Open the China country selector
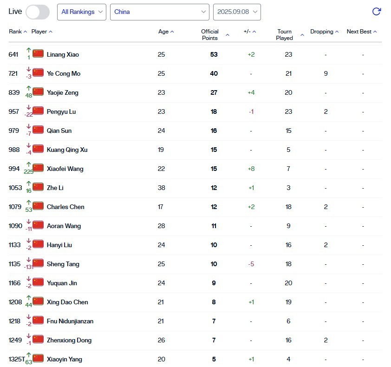This screenshot has width=391, height=367. (x=159, y=13)
